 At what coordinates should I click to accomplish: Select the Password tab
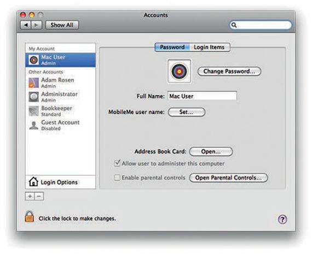pos(172,48)
